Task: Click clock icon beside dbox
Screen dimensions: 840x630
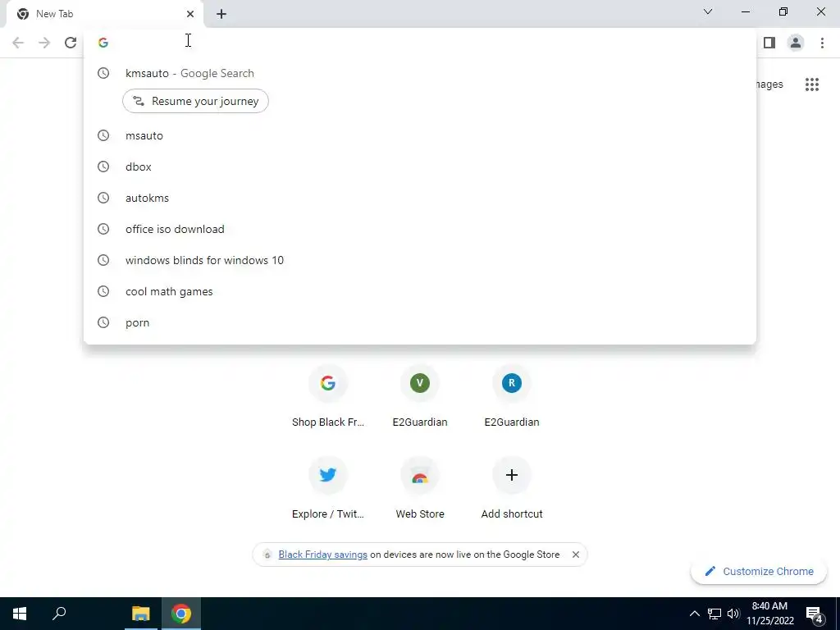Action: (x=103, y=167)
